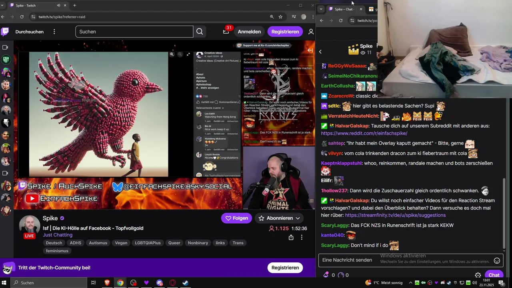Open the Windows Start menu
Viewport: 512px width, 288px height.
click(4, 283)
